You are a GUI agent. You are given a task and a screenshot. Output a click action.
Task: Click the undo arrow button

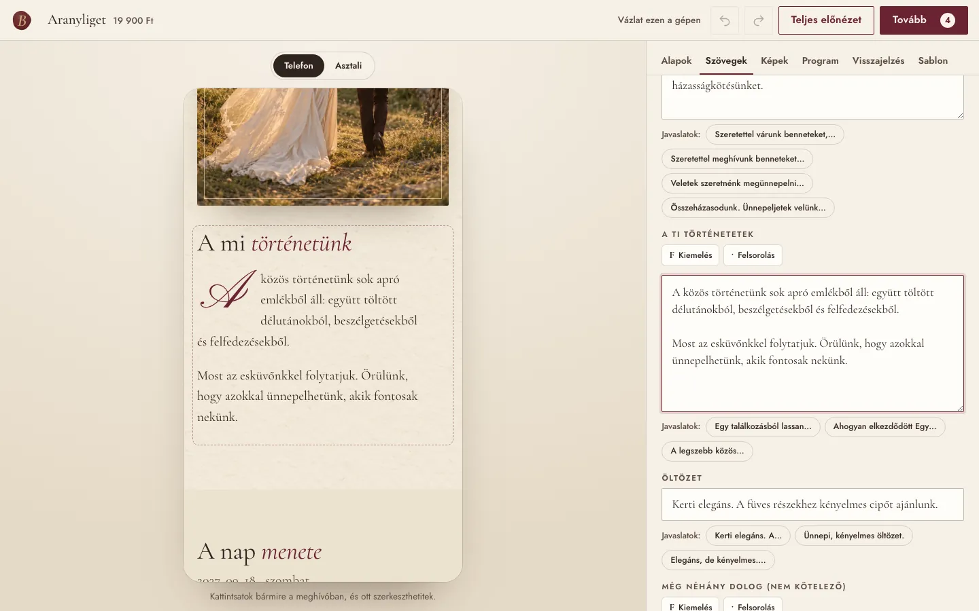[x=725, y=20]
